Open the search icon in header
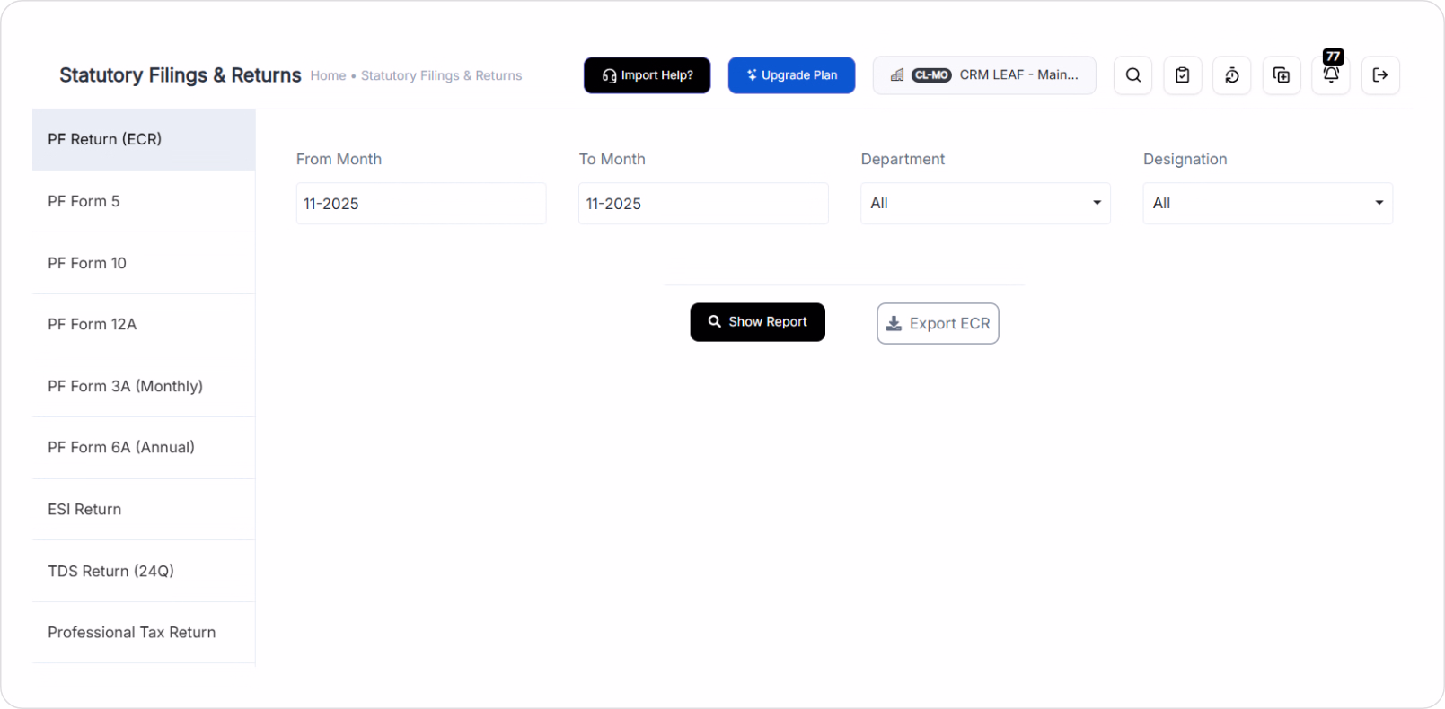 point(1133,75)
